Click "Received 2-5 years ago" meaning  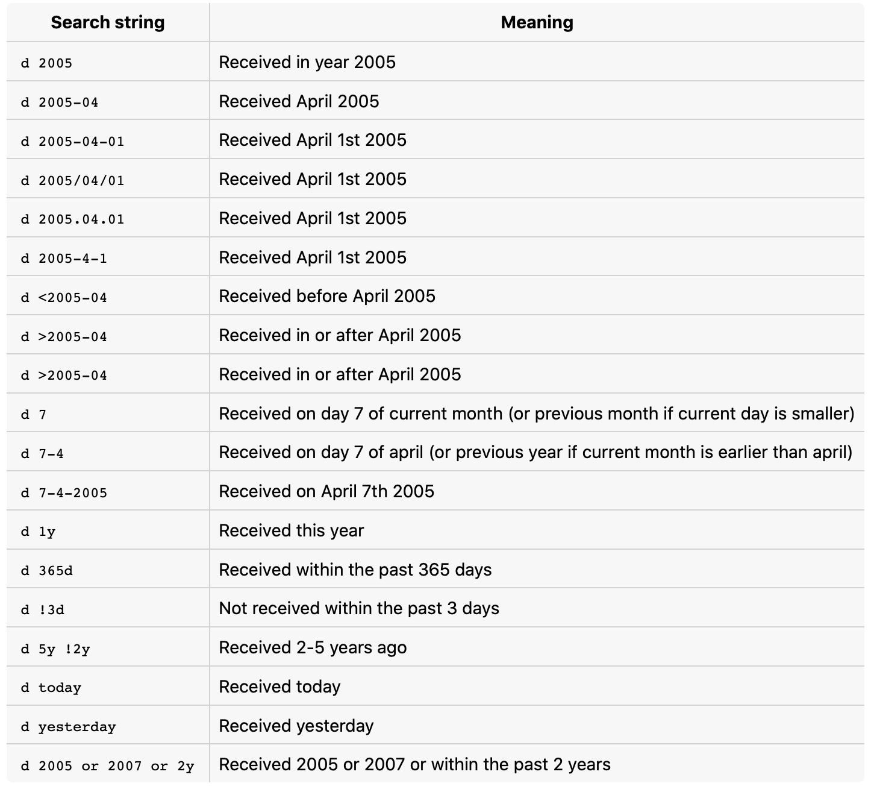[x=312, y=648]
